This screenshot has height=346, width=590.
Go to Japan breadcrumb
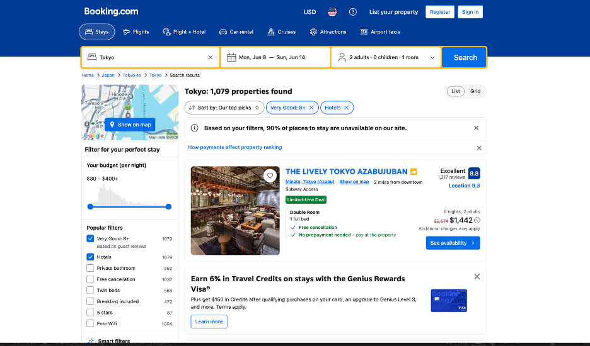108,75
